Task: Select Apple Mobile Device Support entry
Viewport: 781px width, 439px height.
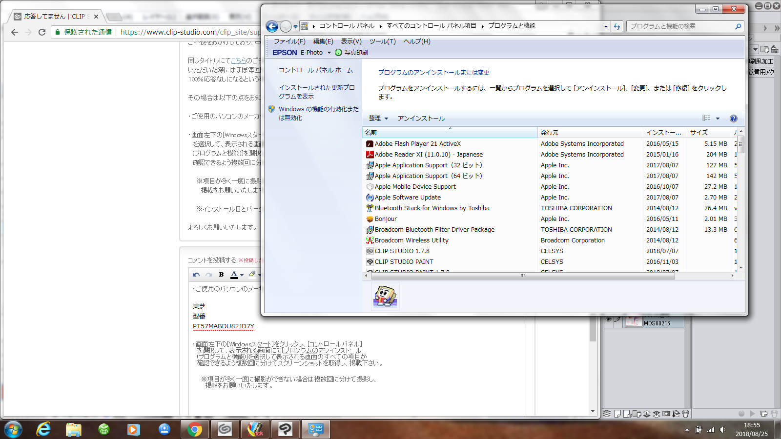Action: [550, 187]
